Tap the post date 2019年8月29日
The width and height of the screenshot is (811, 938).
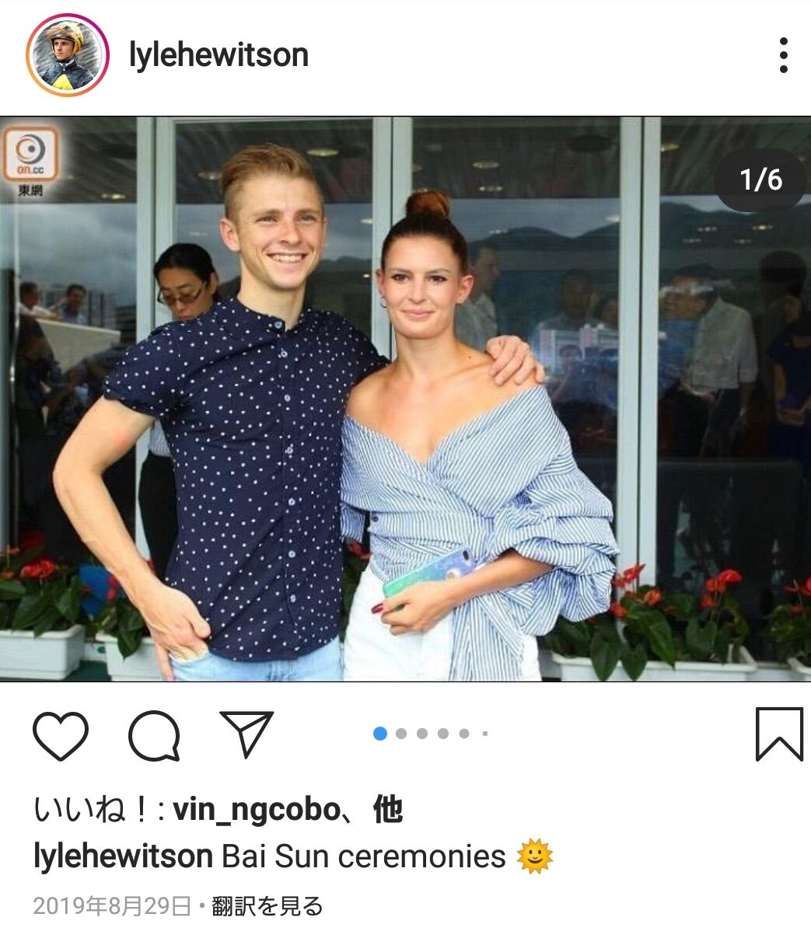pyautogui.click(x=112, y=906)
